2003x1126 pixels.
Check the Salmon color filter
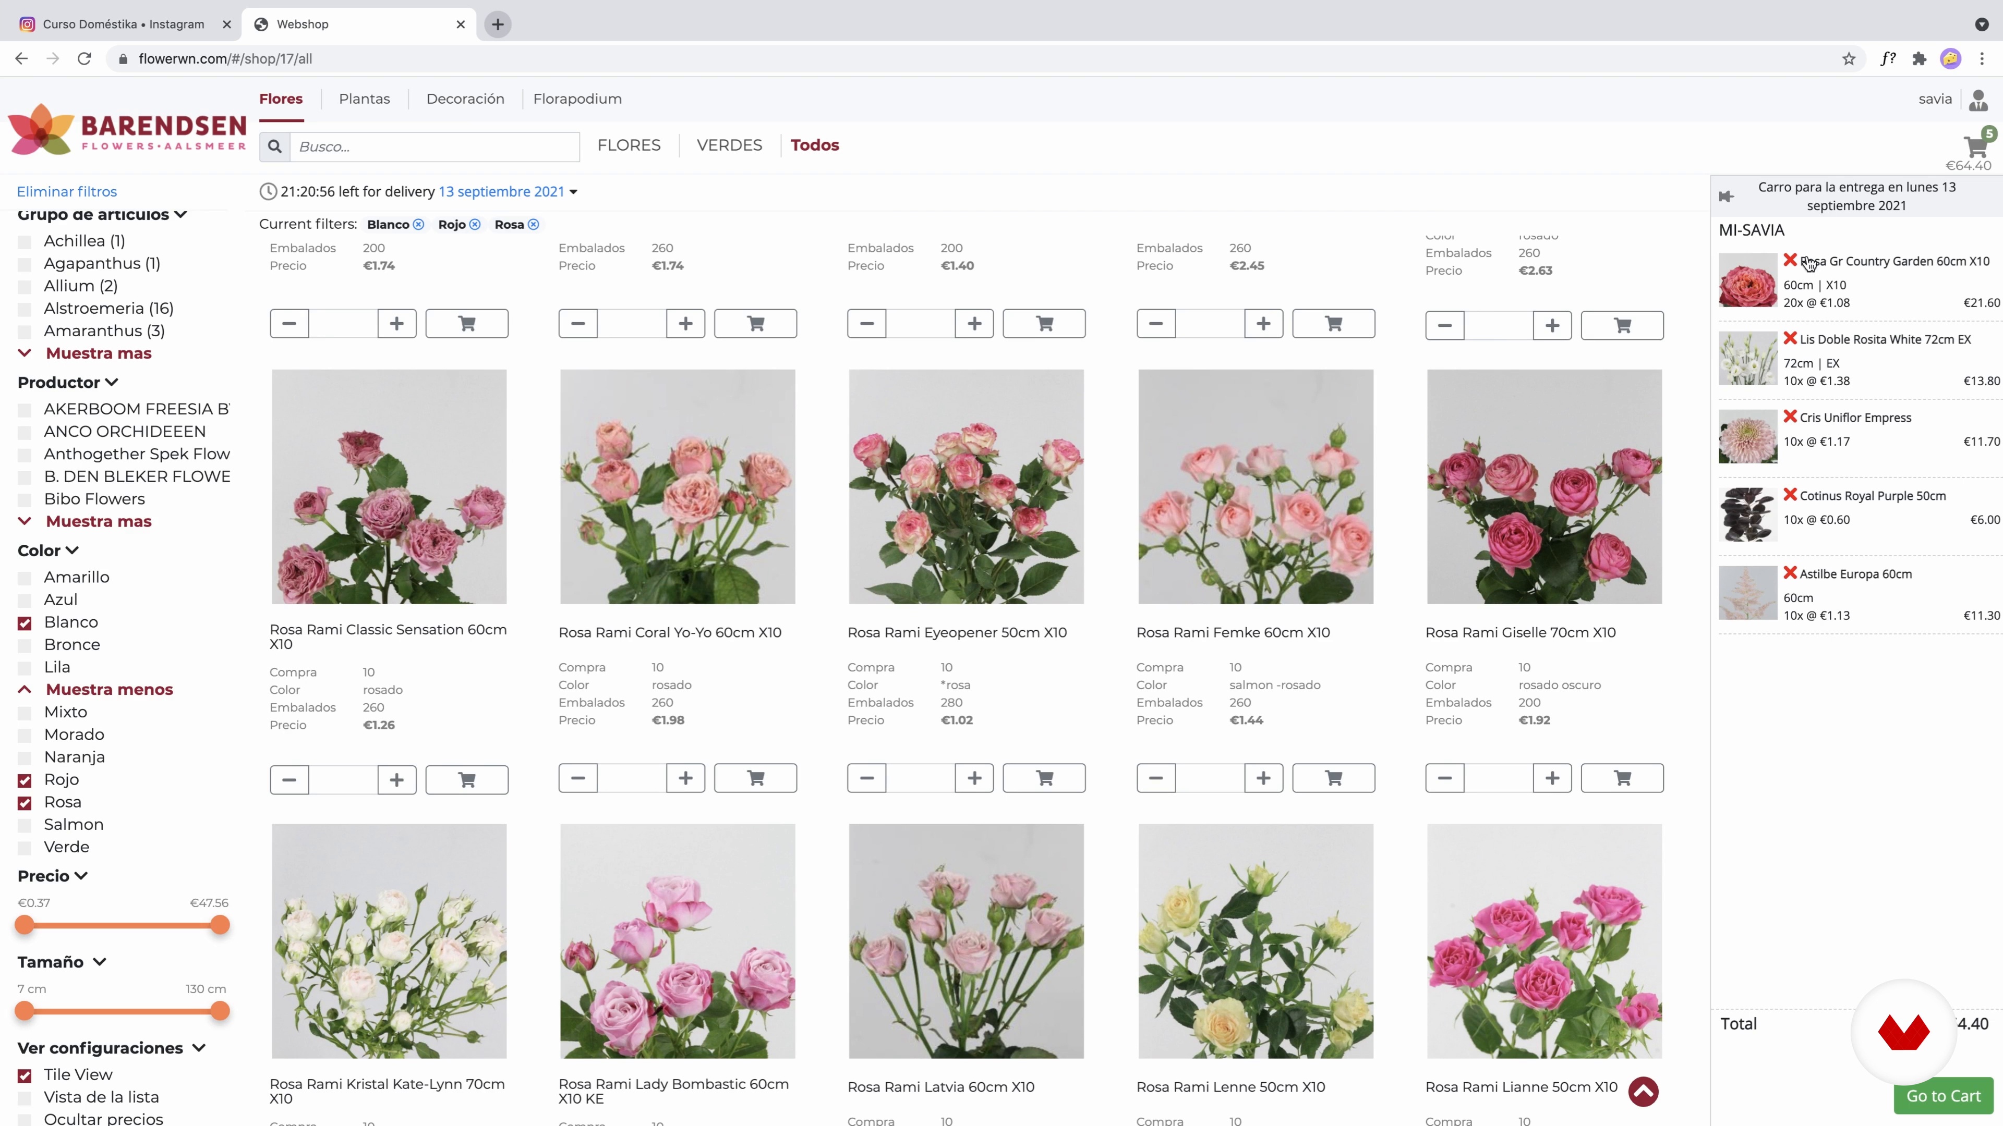25,825
